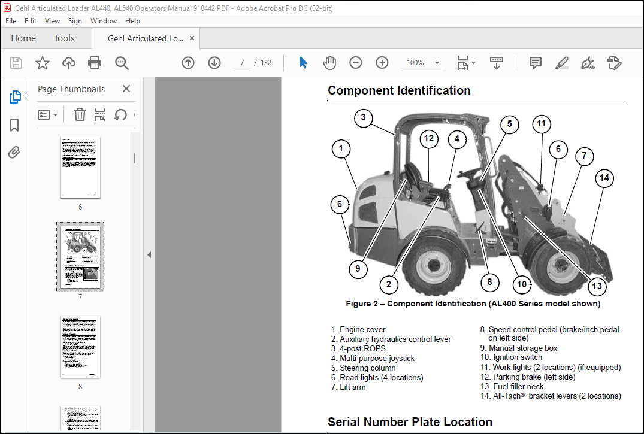Expand fit page options dropdown arrow
Image resolution: width=644 pixels, height=434 pixels.
pyautogui.click(x=473, y=63)
